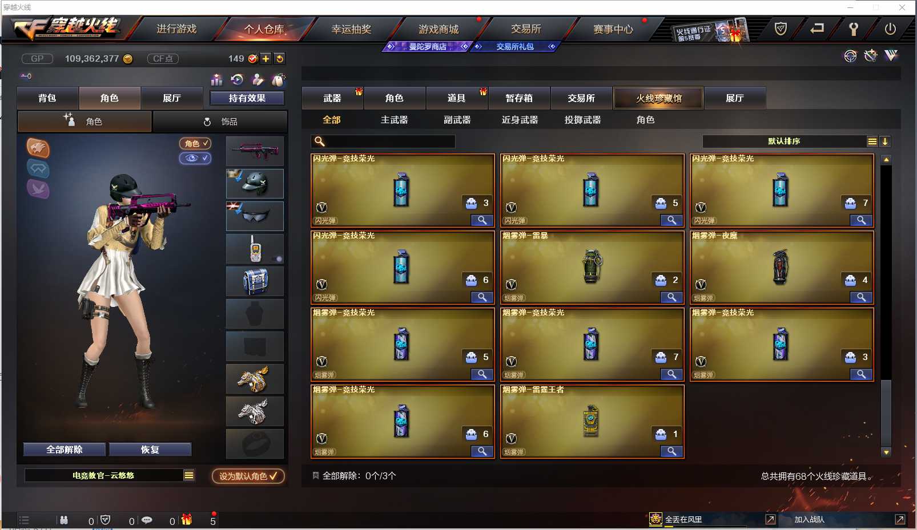Switch to the 火线珍藏馆 tab
This screenshot has width=917, height=530.
click(658, 98)
